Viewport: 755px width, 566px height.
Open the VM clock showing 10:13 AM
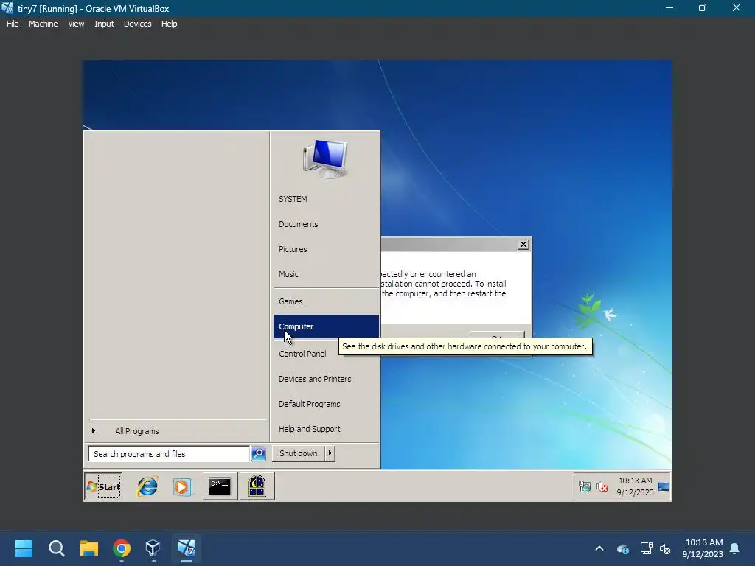tap(635, 486)
